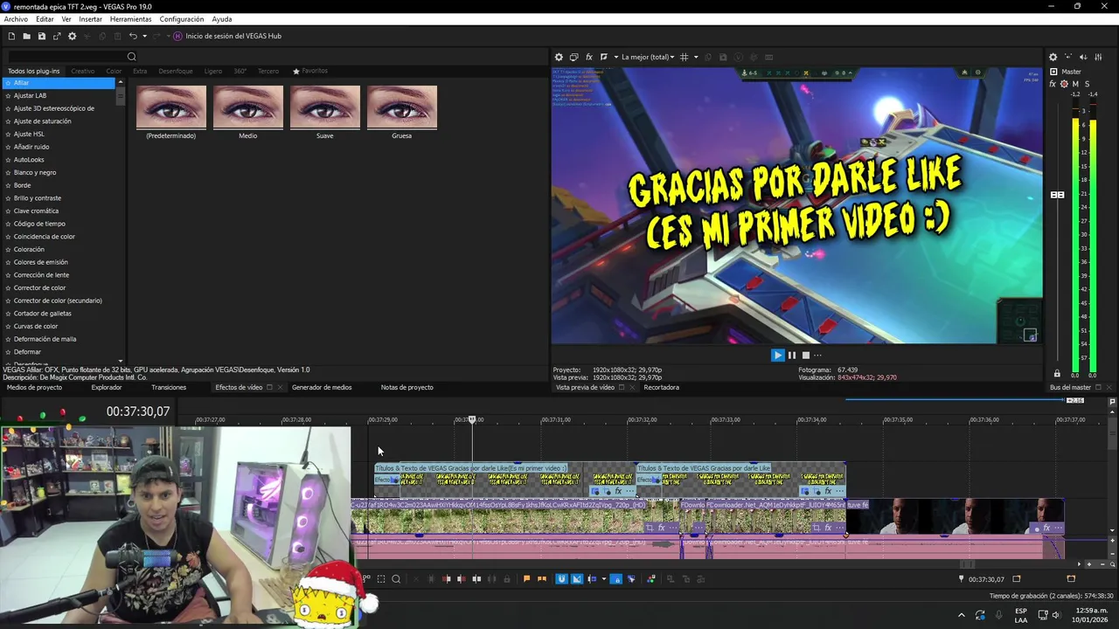Open the zoom magnifier tool in the timeline toolbar
The image size is (1119, 629).
pyautogui.click(x=396, y=578)
